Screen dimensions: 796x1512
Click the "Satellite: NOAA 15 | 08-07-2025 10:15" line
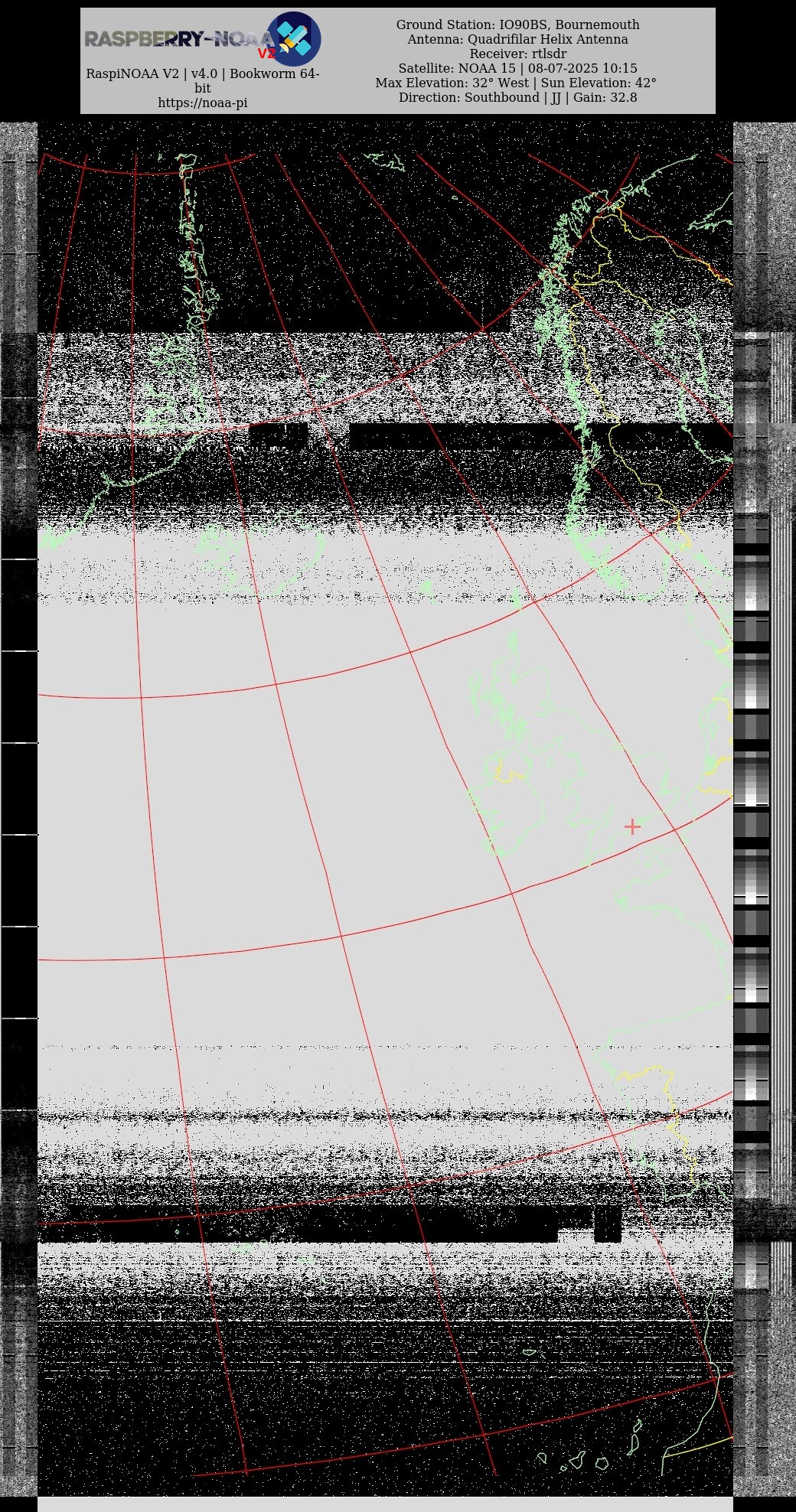[518, 68]
